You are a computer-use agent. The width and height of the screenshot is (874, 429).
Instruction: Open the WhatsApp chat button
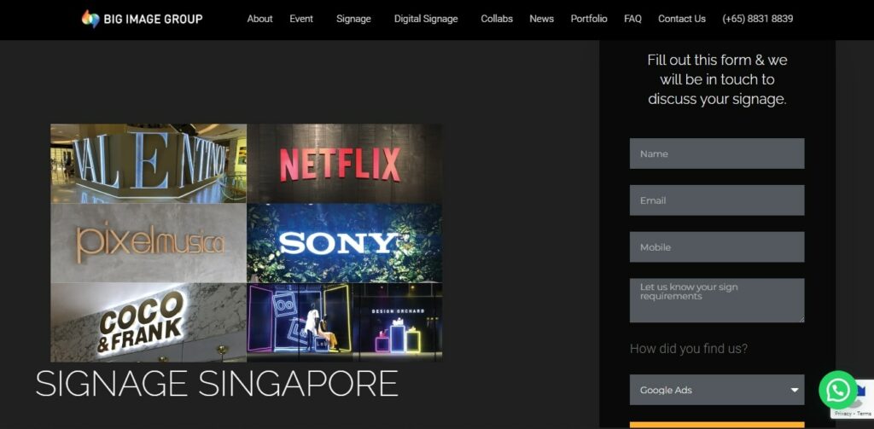838,390
